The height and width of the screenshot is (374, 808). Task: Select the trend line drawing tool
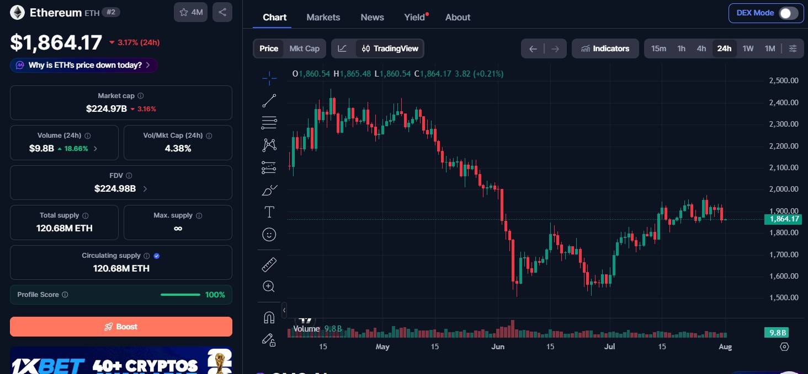[x=269, y=101]
